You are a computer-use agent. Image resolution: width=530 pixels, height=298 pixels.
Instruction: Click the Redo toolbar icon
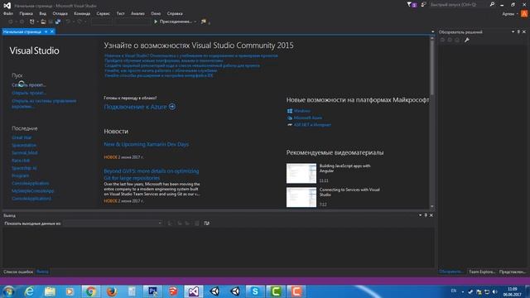pyautogui.click(x=79, y=22)
